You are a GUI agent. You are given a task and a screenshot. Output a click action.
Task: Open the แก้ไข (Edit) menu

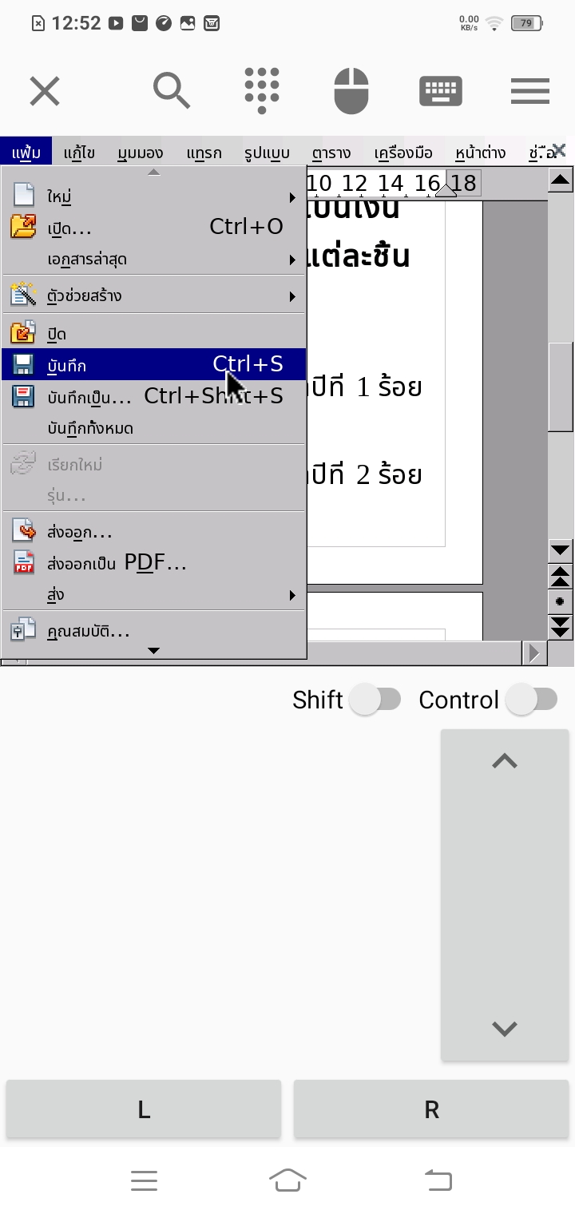click(79, 153)
